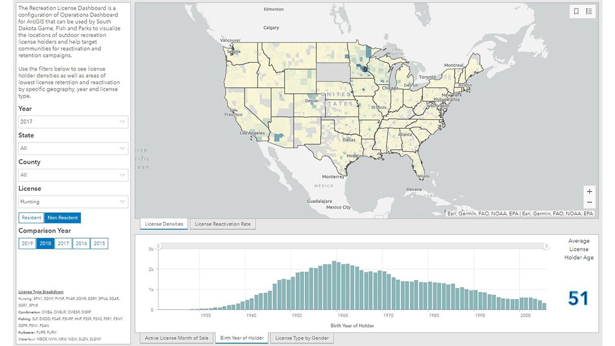Grab the right chart range slider handle

point(546,246)
